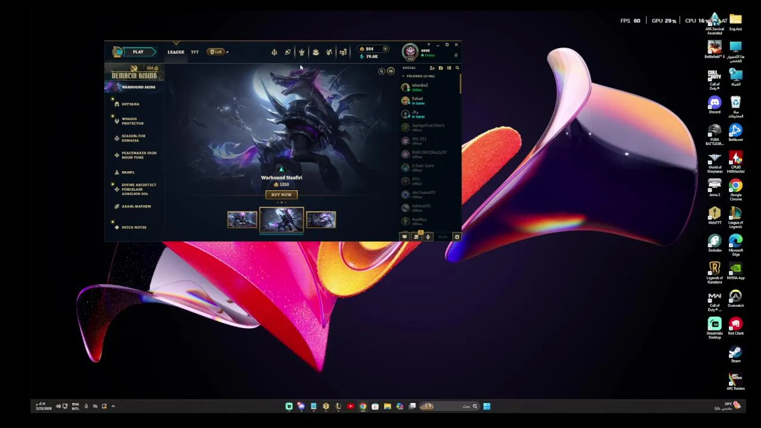
Task: Click the friends list sort icon
Action: click(449, 68)
